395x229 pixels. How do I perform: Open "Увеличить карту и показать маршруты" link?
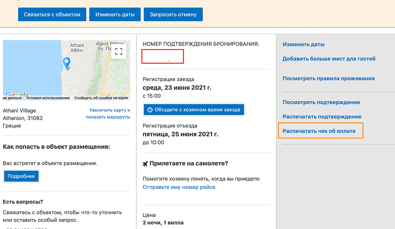(109, 114)
